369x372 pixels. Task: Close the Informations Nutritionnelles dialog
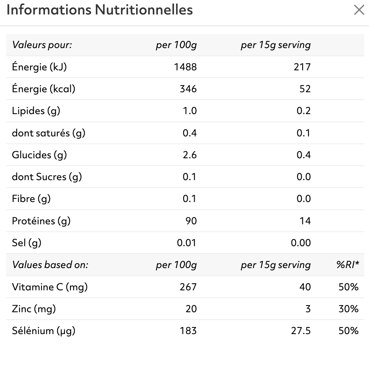pos(359,10)
